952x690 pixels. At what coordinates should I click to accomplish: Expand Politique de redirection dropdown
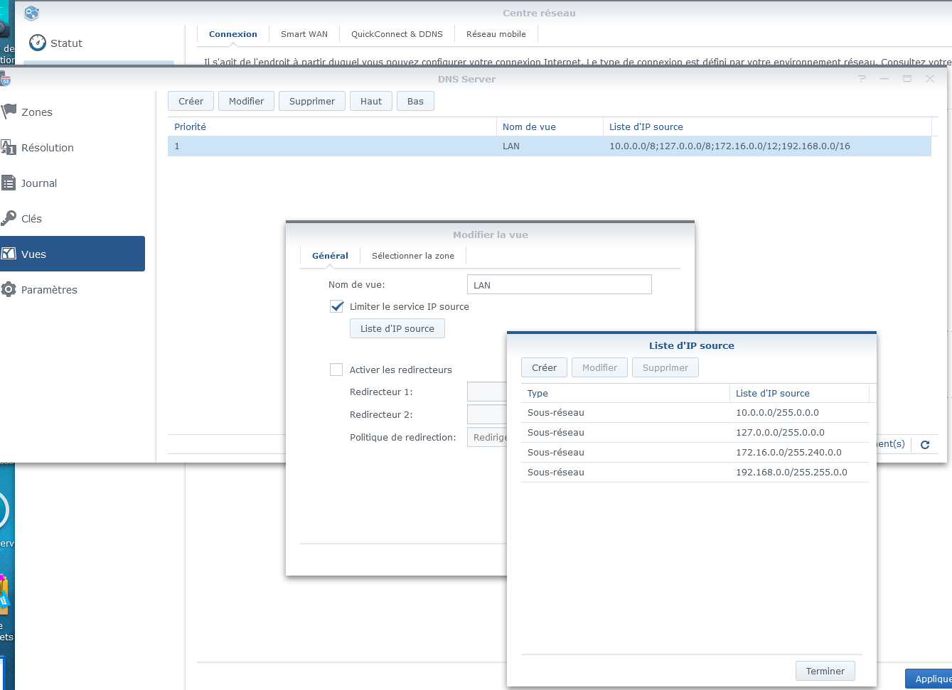487,437
